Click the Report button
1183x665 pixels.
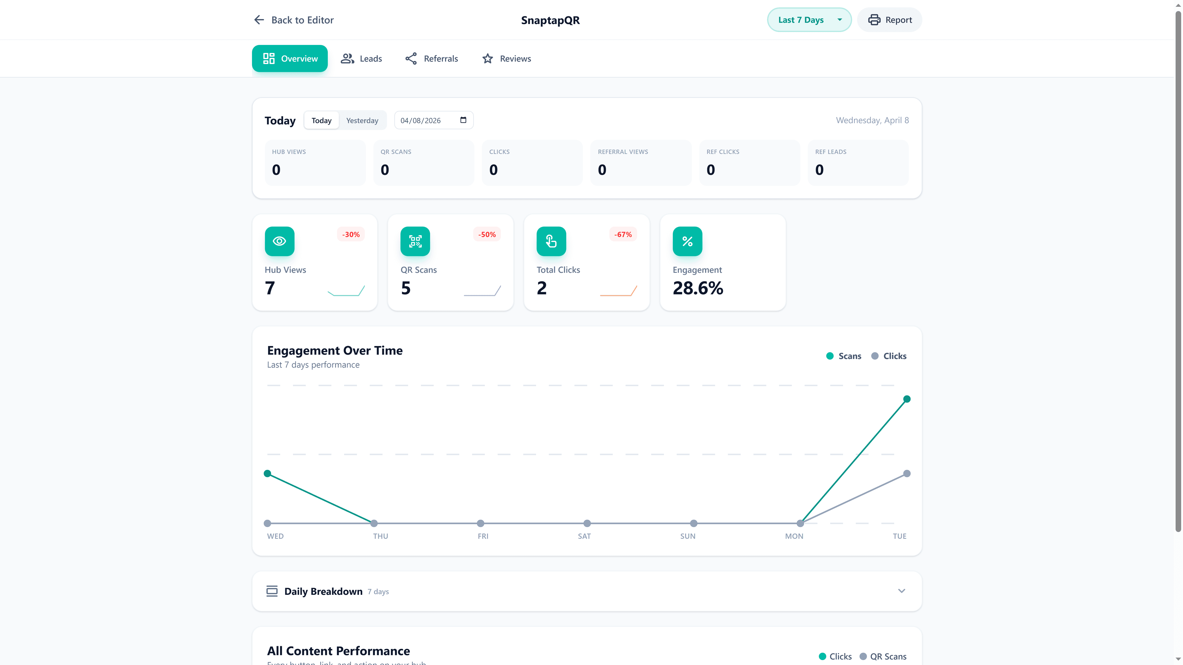click(x=889, y=20)
